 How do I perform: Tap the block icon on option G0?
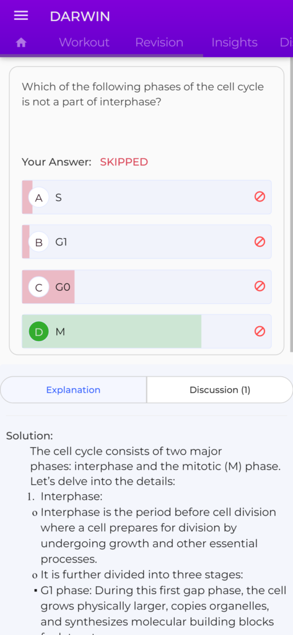(x=260, y=286)
